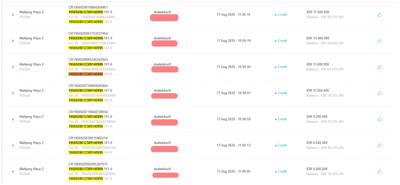Click thumbs-up icon for IDR 9,200,000 row
Image resolution: width=400 pixels, height=185 pixels.
point(379,119)
